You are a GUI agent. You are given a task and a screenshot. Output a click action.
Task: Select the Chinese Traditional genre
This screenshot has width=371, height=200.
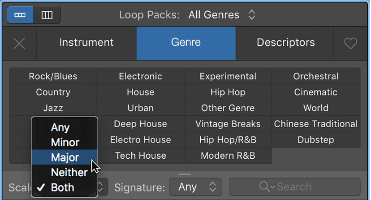tap(316, 124)
